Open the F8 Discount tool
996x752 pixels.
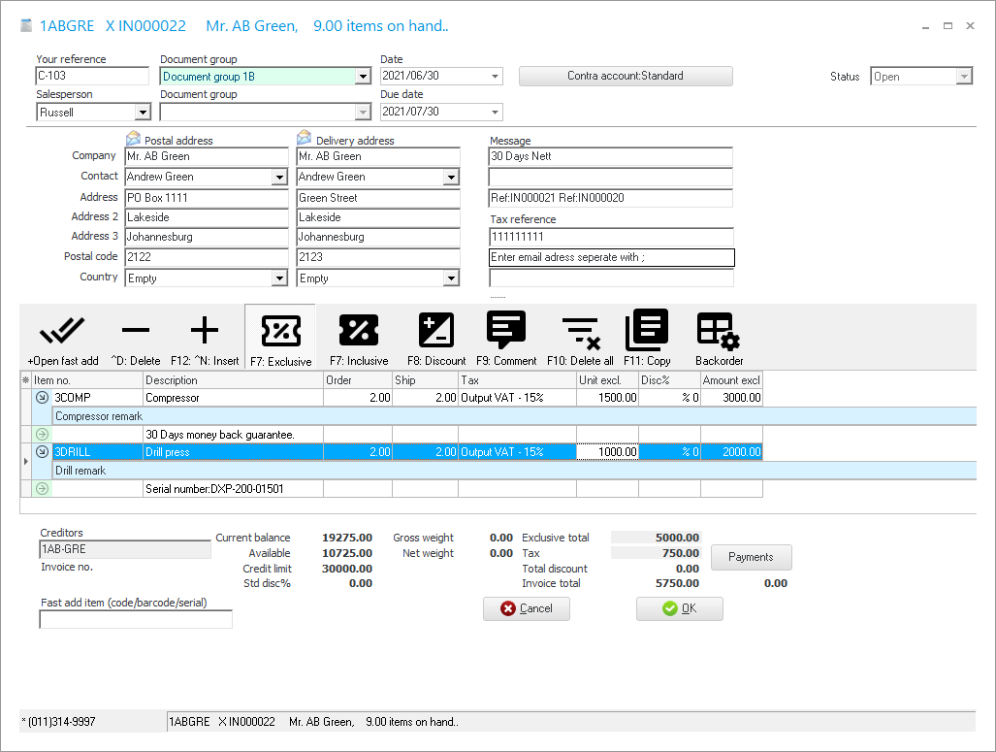point(436,332)
